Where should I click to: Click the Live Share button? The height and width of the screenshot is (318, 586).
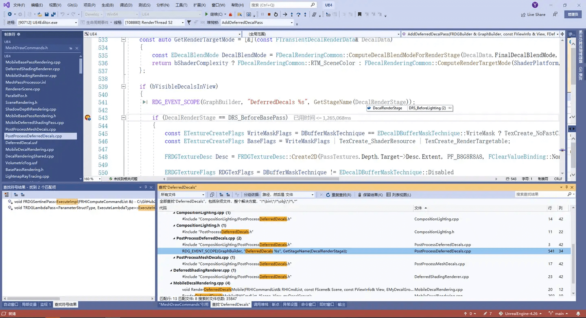[533, 15]
